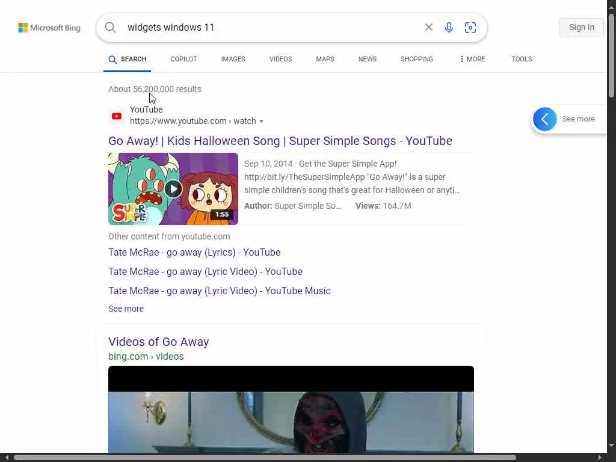Click the scroll right arrow
Image resolution: width=616 pixels, height=462 pixels.
coord(600,458)
